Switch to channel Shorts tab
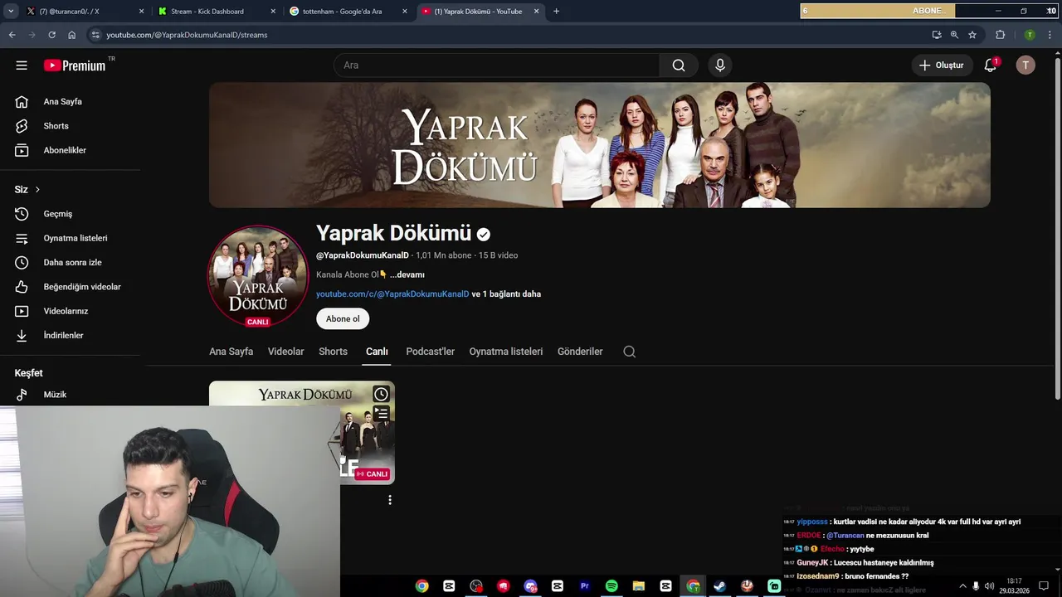 (x=333, y=352)
